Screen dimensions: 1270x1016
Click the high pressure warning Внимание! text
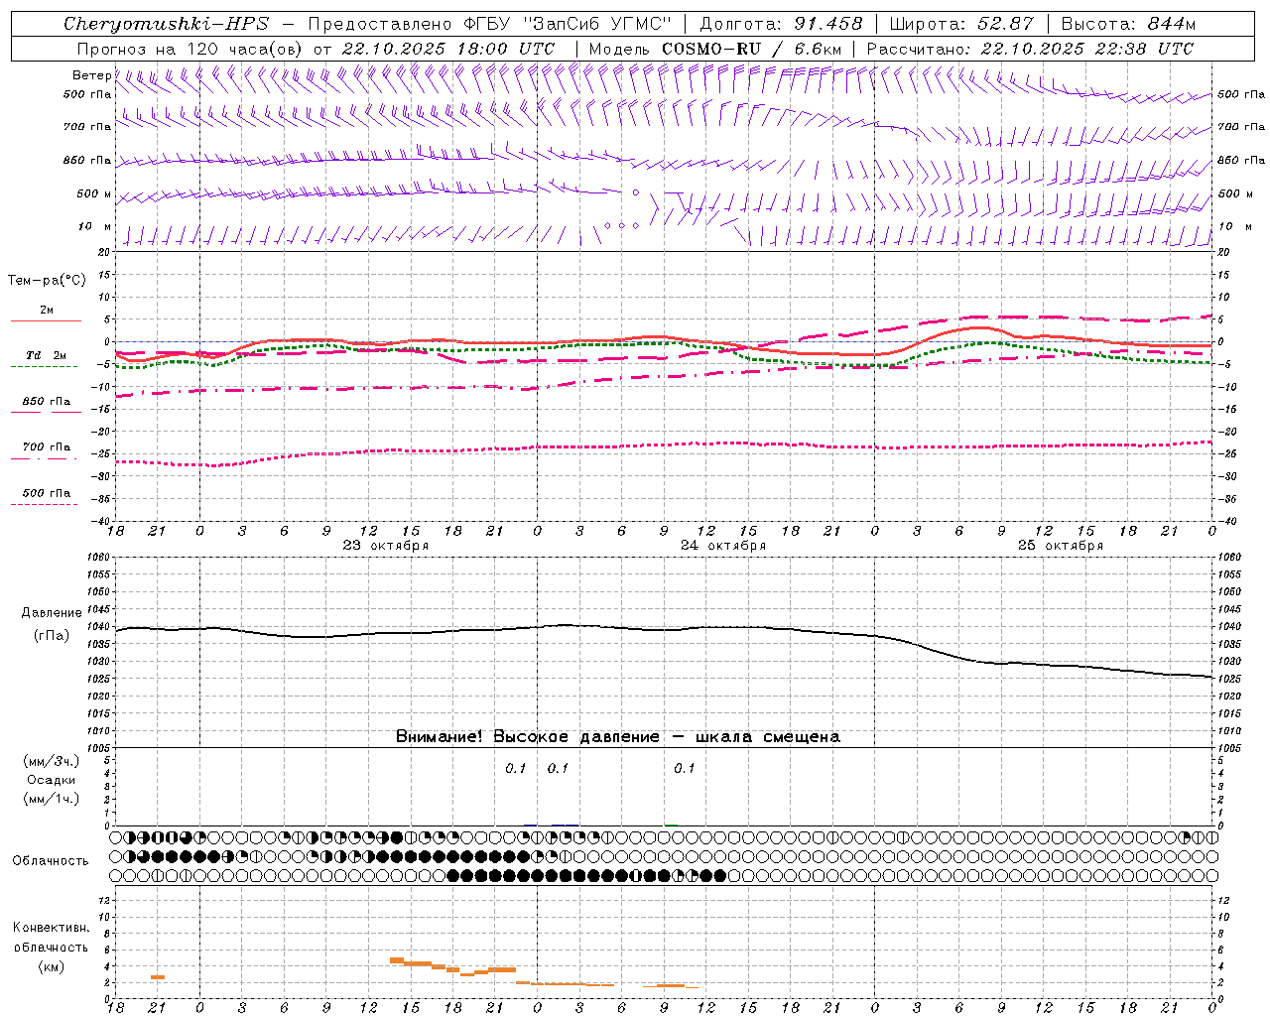pos(618,737)
